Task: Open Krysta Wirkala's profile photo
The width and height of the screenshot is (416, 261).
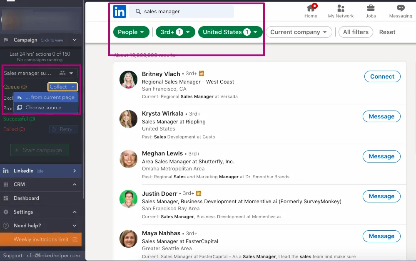Action: [x=128, y=119]
